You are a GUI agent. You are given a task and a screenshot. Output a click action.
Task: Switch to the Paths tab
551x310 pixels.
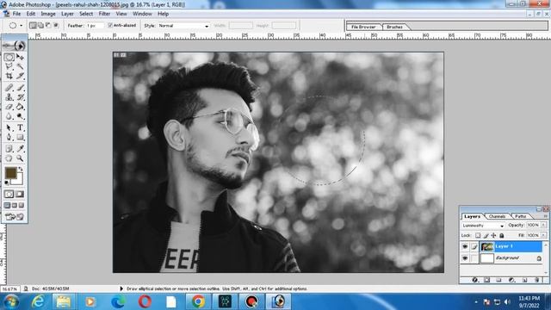[x=520, y=216]
